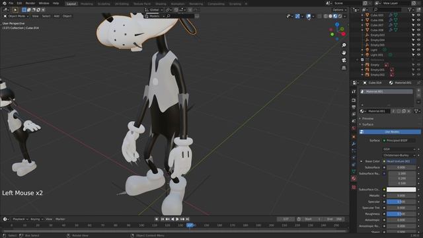Click the red X axis gizmo ball
Screen dimensions: 423x238
(x=344, y=34)
